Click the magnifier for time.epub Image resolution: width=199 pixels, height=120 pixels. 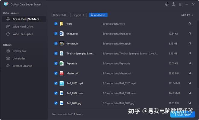(x=190, y=43)
